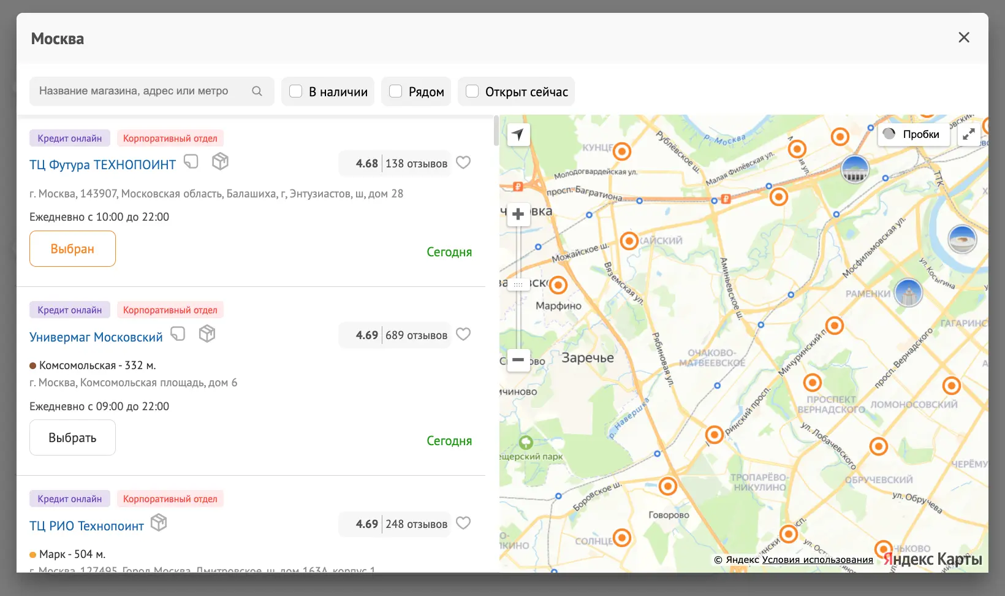This screenshot has height=596, width=1005.
Task: Zoom out the map with minus button
Action: [518, 359]
